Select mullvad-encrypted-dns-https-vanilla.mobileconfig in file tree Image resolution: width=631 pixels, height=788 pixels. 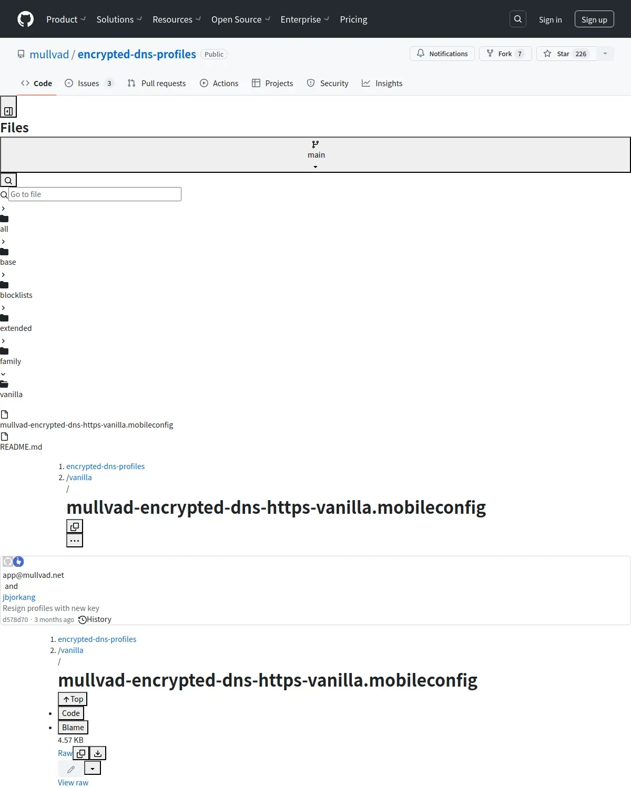pos(87,425)
